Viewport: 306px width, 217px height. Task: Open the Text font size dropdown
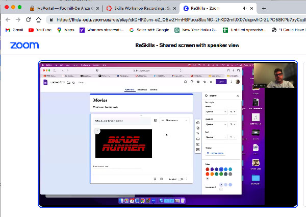coord(233,137)
